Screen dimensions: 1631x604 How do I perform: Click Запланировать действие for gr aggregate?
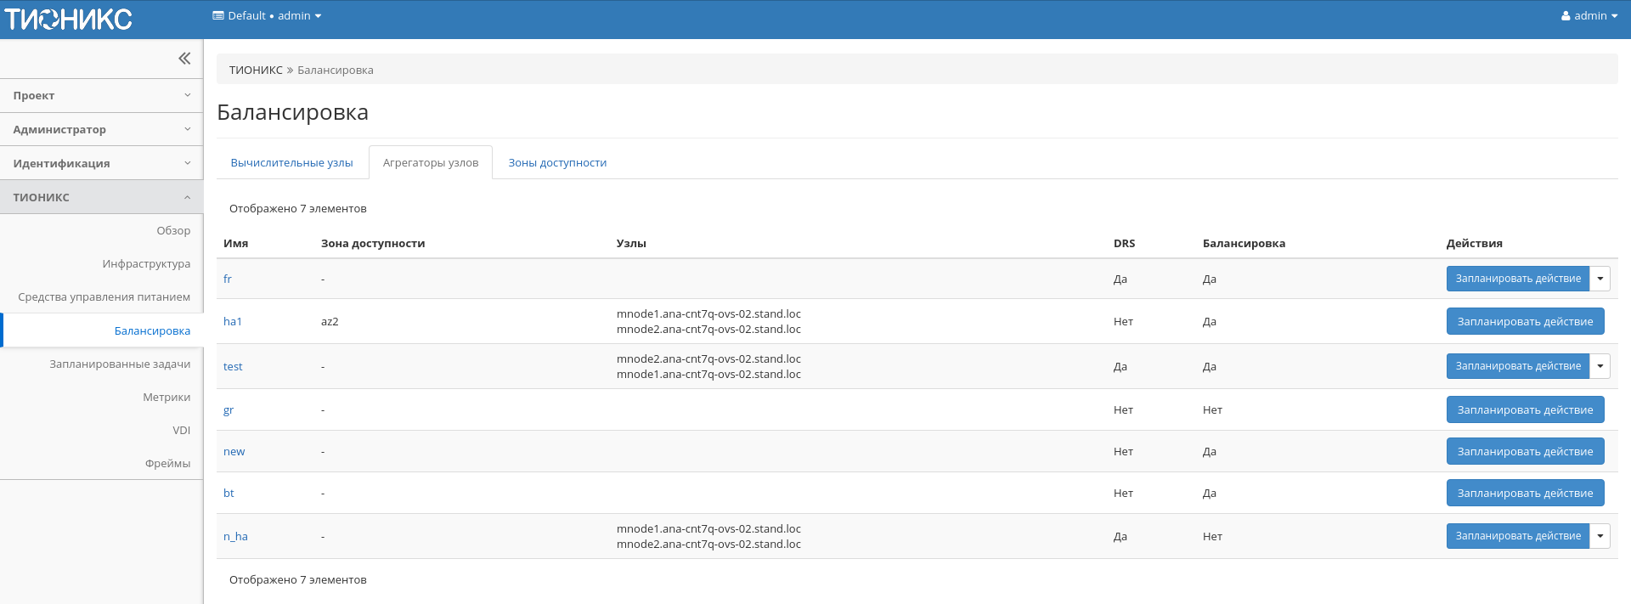click(1525, 410)
